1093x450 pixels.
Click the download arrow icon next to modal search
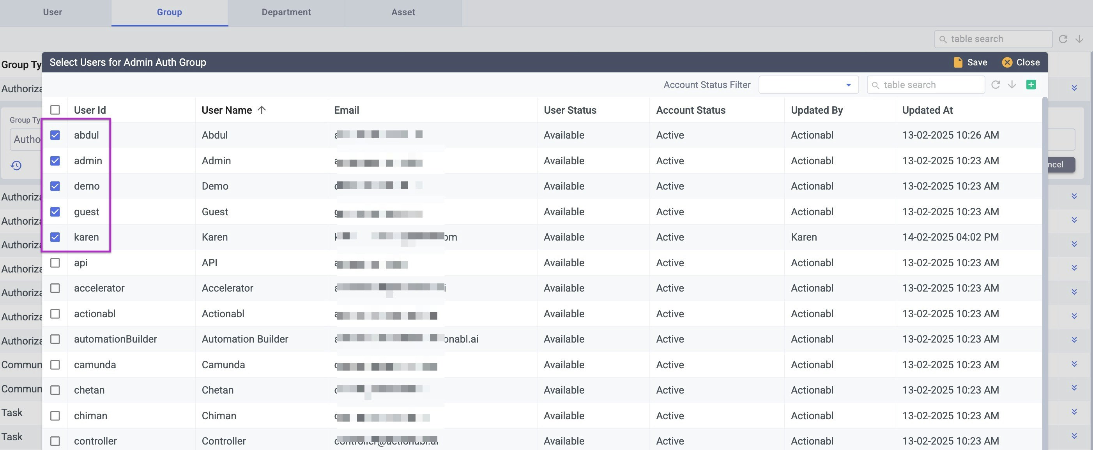(x=1012, y=84)
